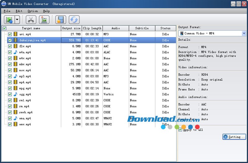Select the mpg.mp4 file name
Image resolution: width=248 pixels, height=163 pixels.
pyautogui.click(x=25, y=88)
